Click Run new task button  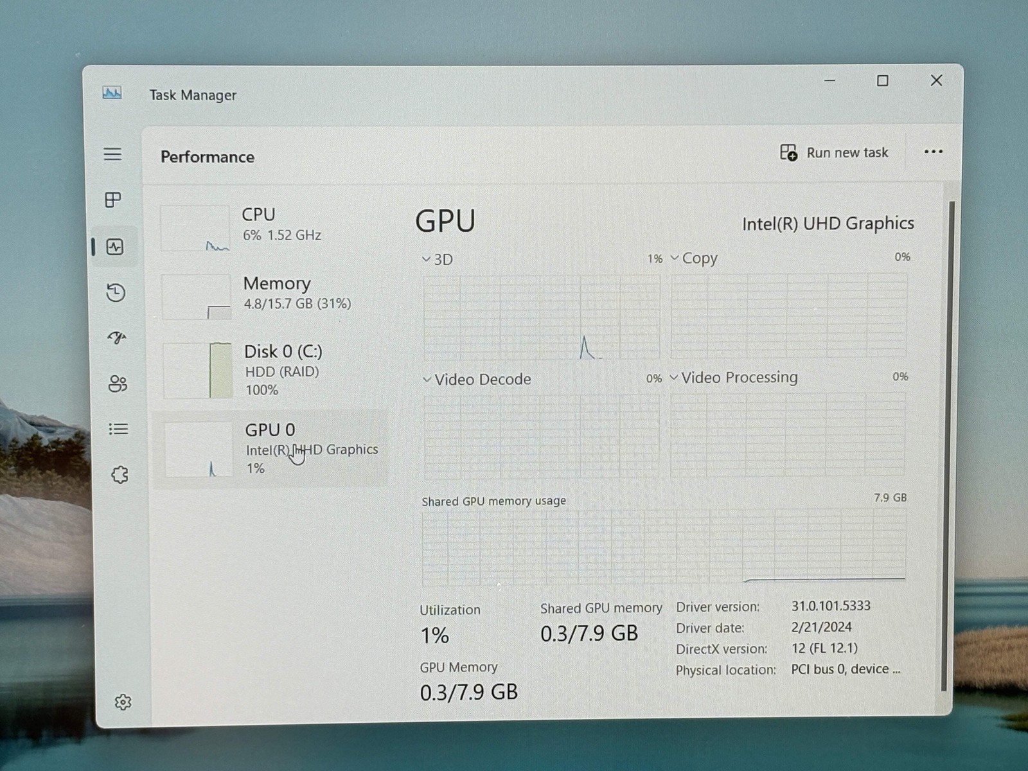pyautogui.click(x=834, y=153)
